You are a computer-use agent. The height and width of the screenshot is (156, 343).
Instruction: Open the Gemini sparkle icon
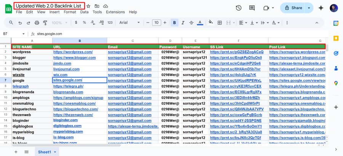tap(321, 8)
